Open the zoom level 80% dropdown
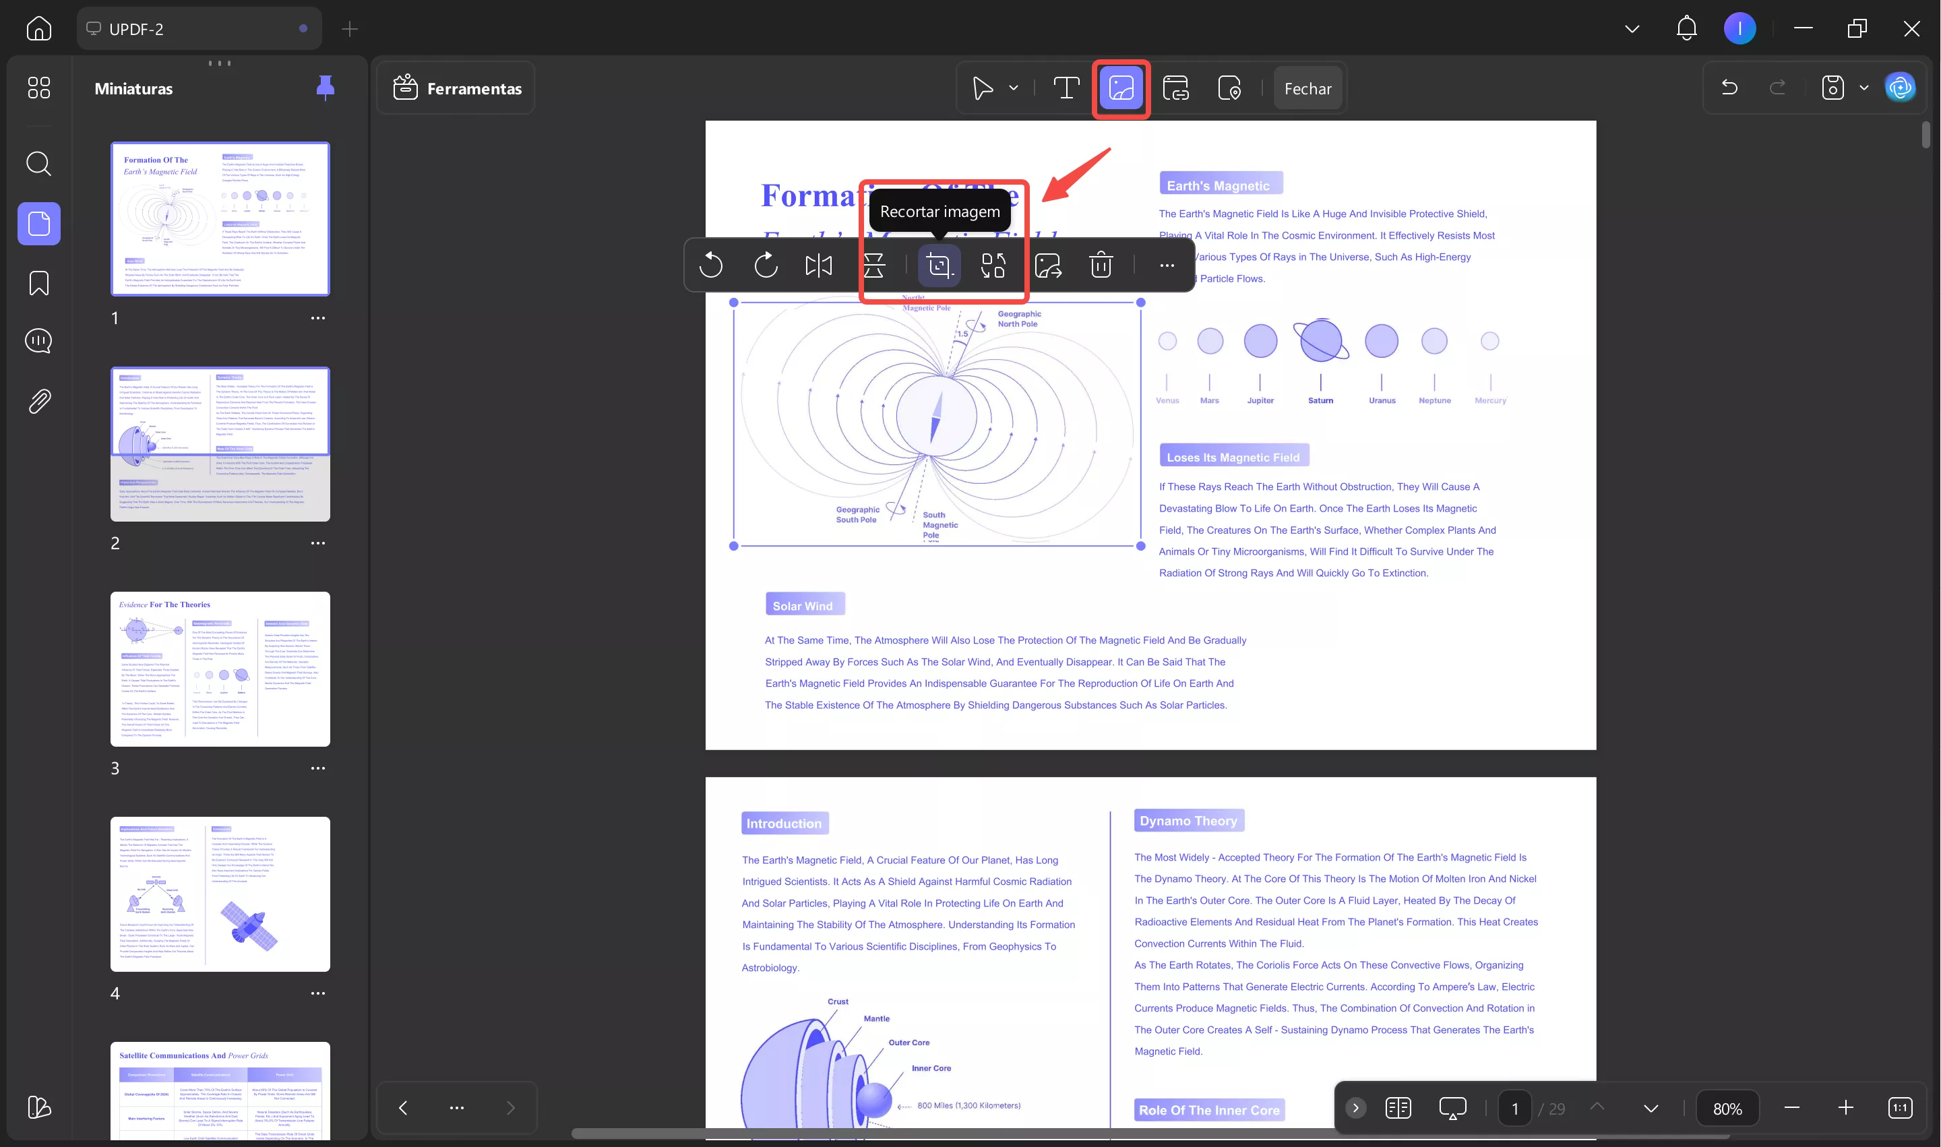The width and height of the screenshot is (1941, 1147). tap(1727, 1109)
